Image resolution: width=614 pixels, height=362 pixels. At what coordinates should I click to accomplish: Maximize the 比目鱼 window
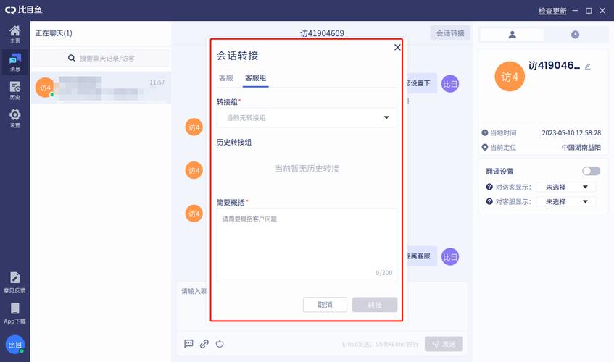(589, 11)
